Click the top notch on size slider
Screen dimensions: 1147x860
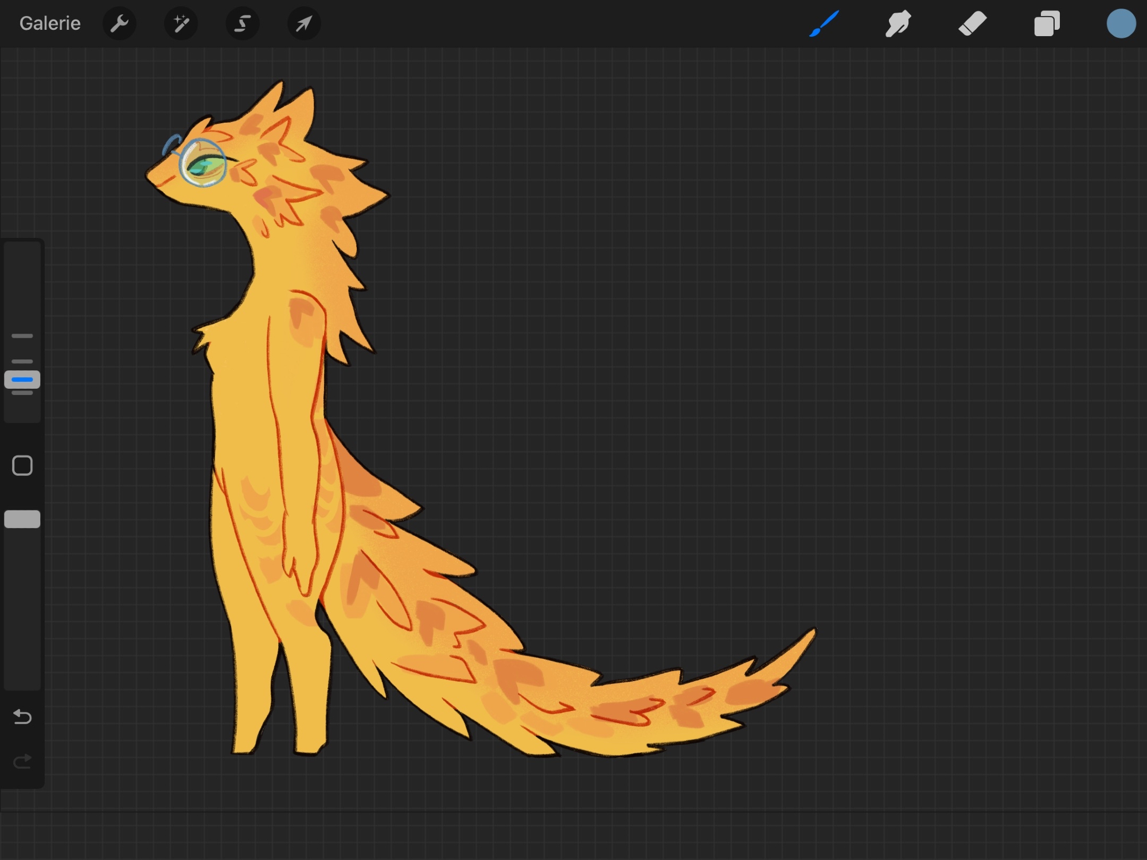pos(22,336)
